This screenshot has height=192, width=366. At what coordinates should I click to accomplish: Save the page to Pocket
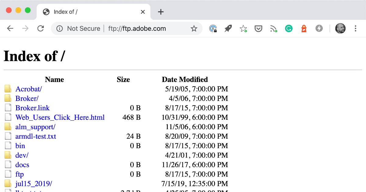258,28
